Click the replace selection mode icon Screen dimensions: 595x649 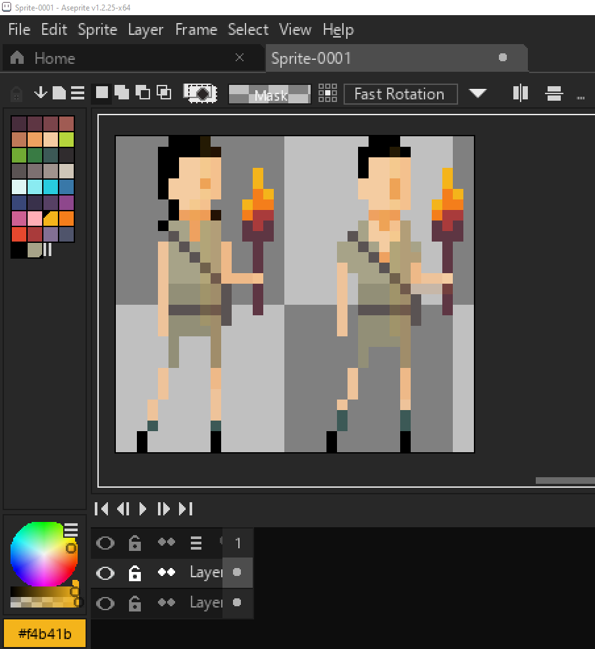point(101,93)
